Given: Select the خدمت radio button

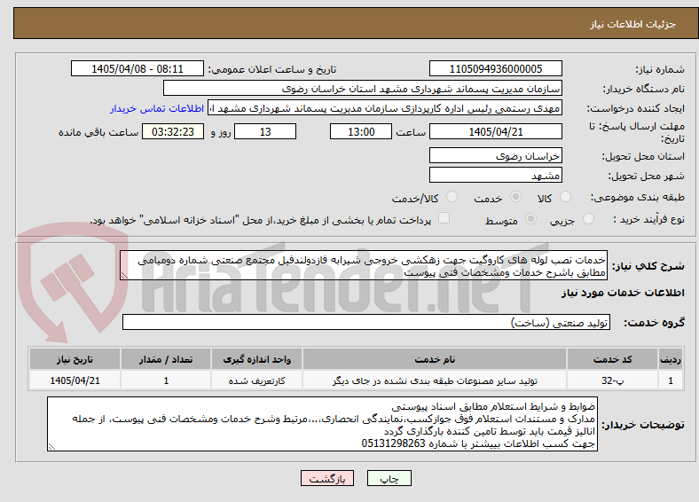Looking at the screenshot, I should 515,197.
